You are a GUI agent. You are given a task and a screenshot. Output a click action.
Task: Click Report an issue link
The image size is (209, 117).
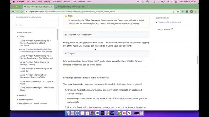click(x=165, y=29)
